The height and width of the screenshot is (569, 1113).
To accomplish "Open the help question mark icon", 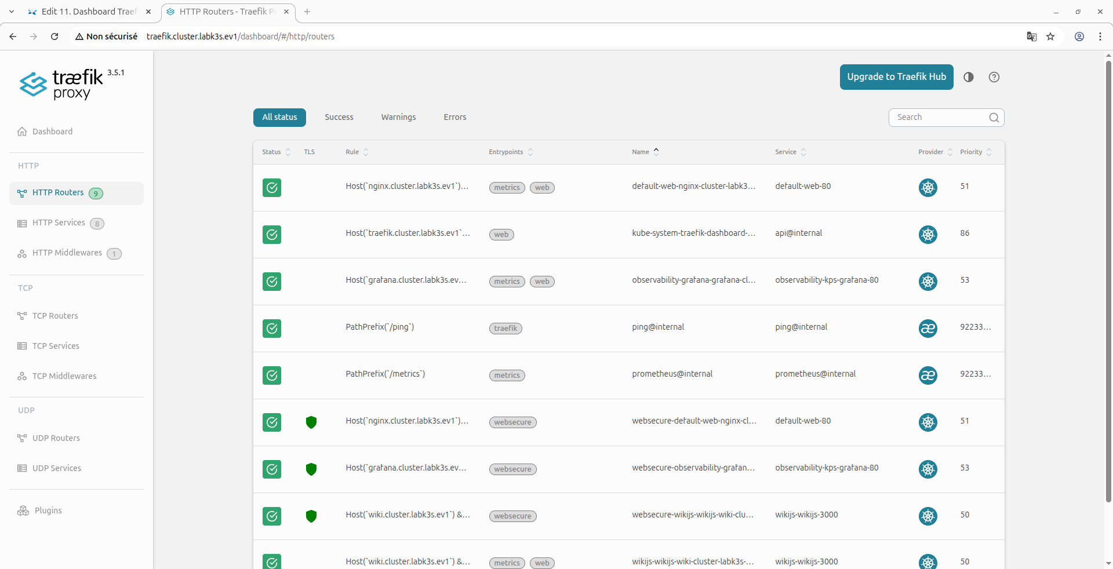I will [994, 77].
